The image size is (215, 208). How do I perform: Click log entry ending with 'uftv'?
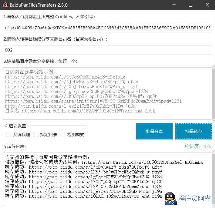click(84, 167)
